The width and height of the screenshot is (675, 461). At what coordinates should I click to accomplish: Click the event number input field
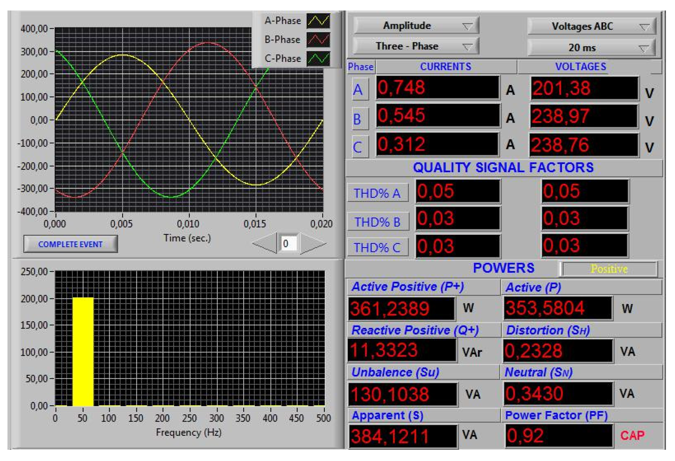[x=288, y=244]
